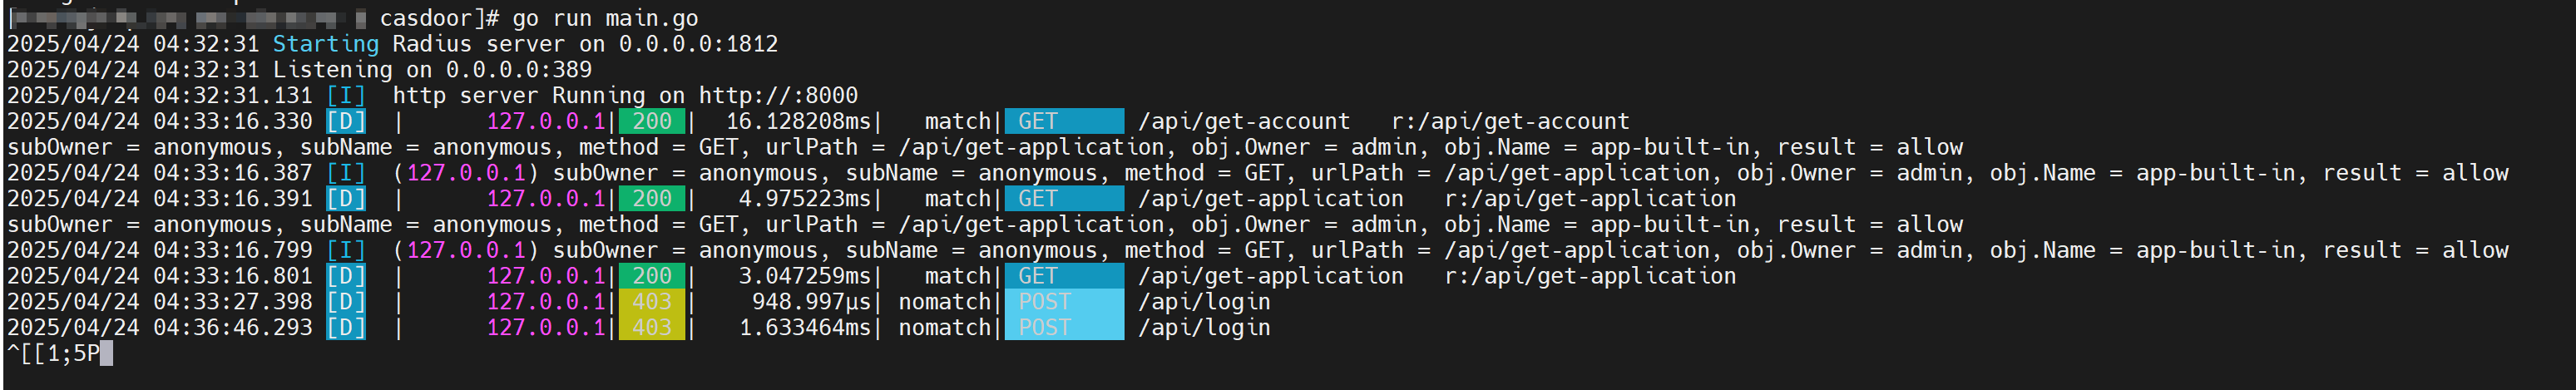
Task: Click the last POST badge for /api/login
Action: (x=1064, y=328)
